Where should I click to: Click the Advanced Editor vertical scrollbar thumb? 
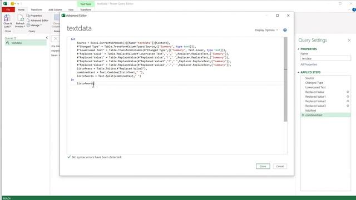tap(285, 79)
